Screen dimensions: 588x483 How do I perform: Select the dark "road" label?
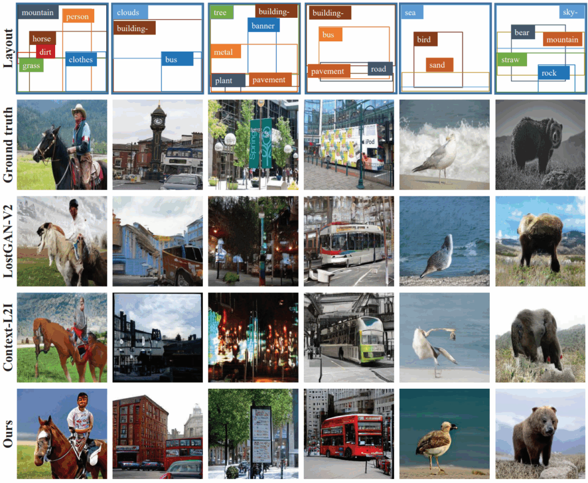[x=379, y=69]
